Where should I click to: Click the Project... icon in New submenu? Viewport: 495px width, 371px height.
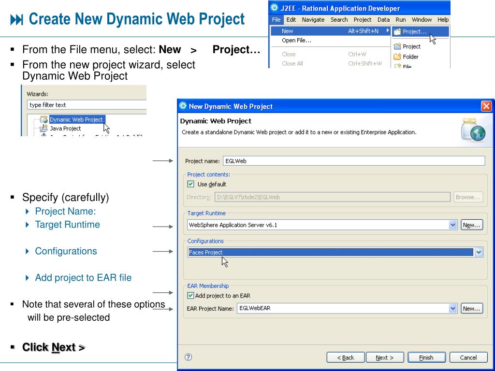[397, 32]
